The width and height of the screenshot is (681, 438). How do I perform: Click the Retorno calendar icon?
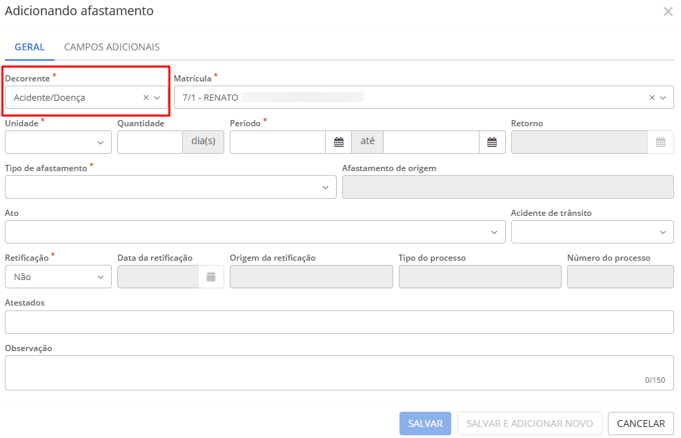661,142
